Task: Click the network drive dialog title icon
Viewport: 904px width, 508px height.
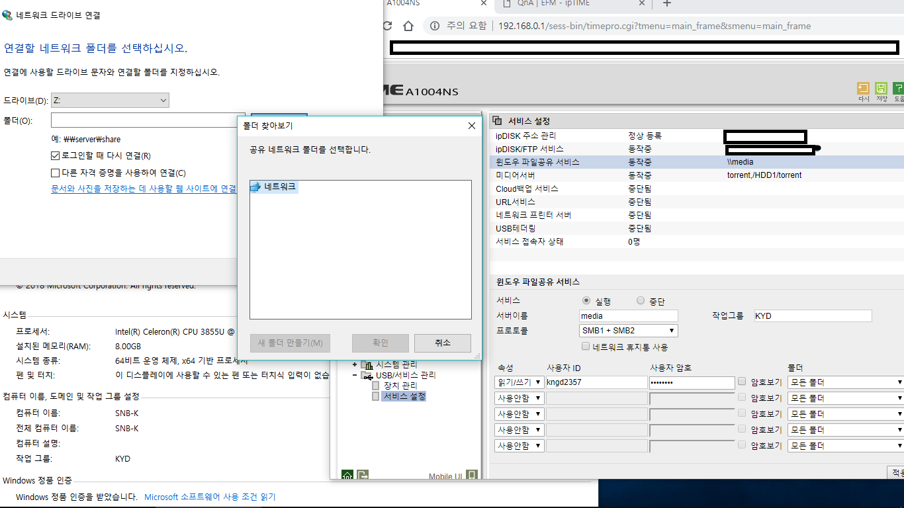Action: click(8, 15)
